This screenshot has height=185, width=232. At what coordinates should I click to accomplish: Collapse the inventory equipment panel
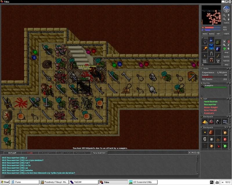203,38
